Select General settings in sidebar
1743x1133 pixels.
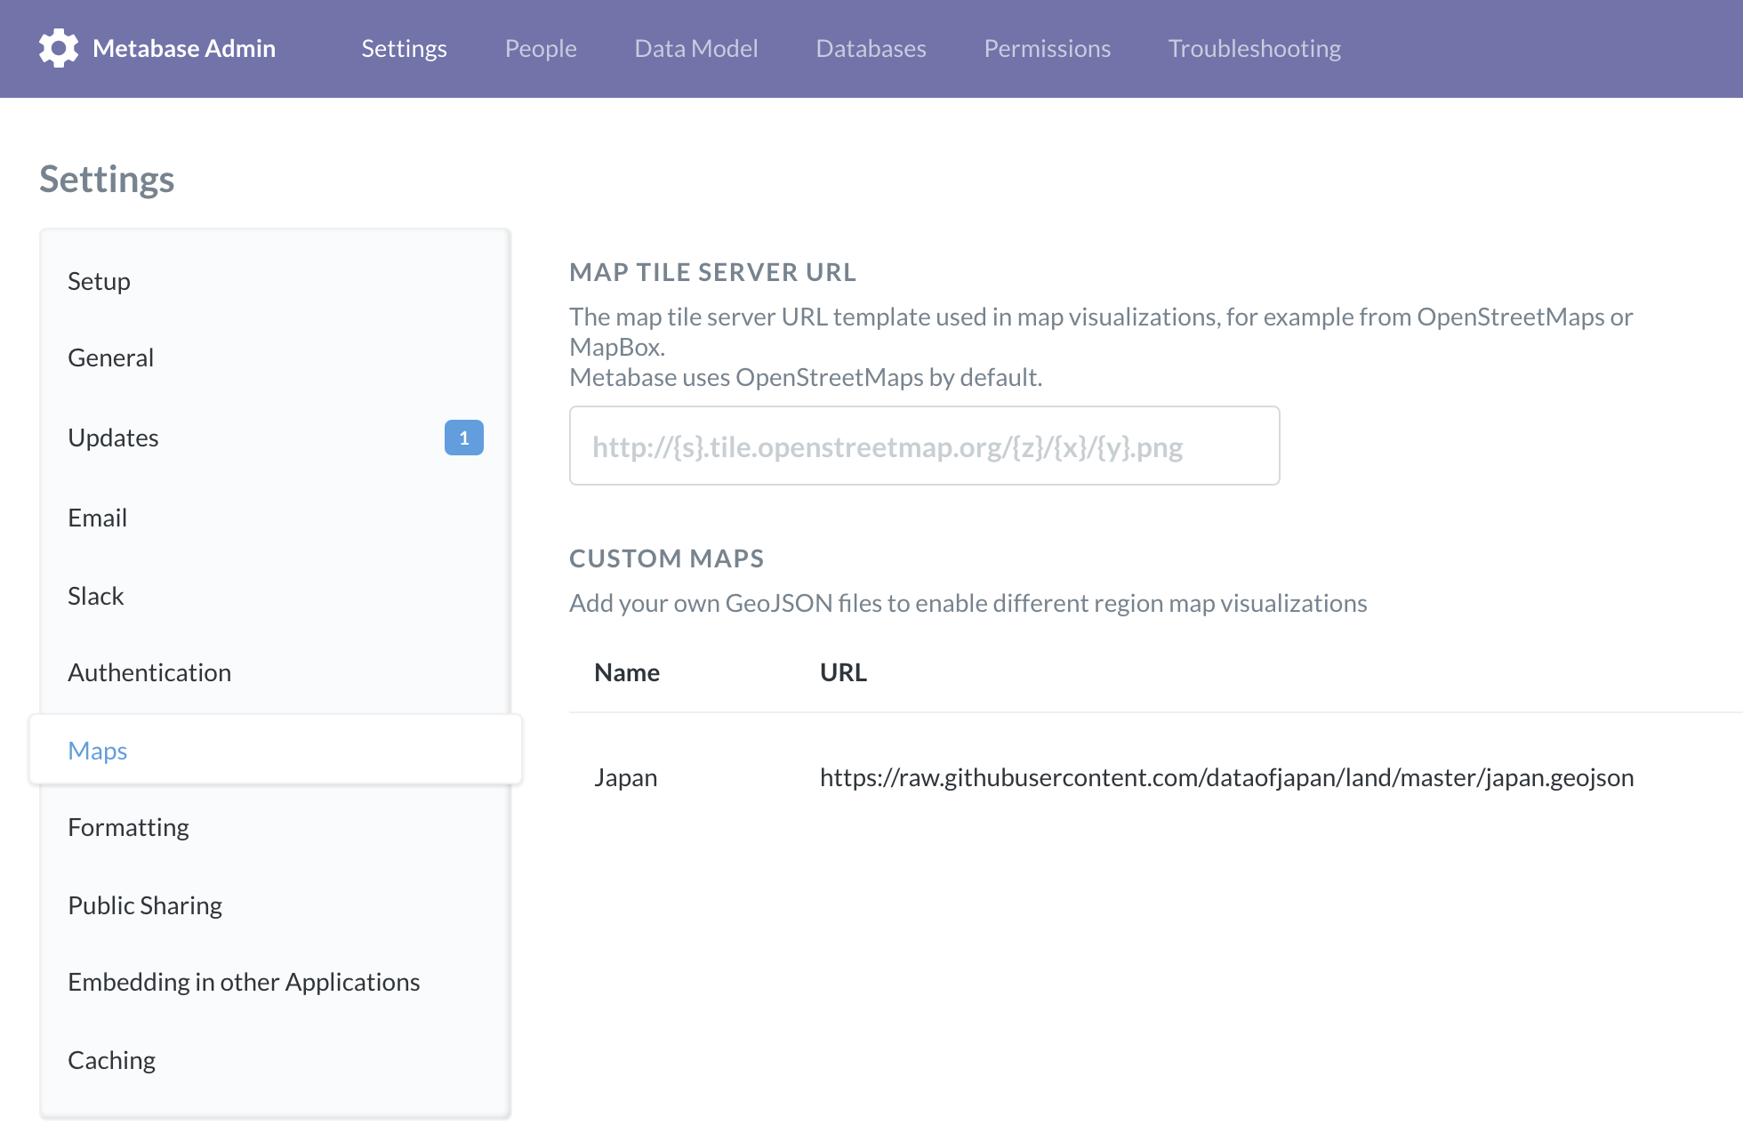pos(110,358)
